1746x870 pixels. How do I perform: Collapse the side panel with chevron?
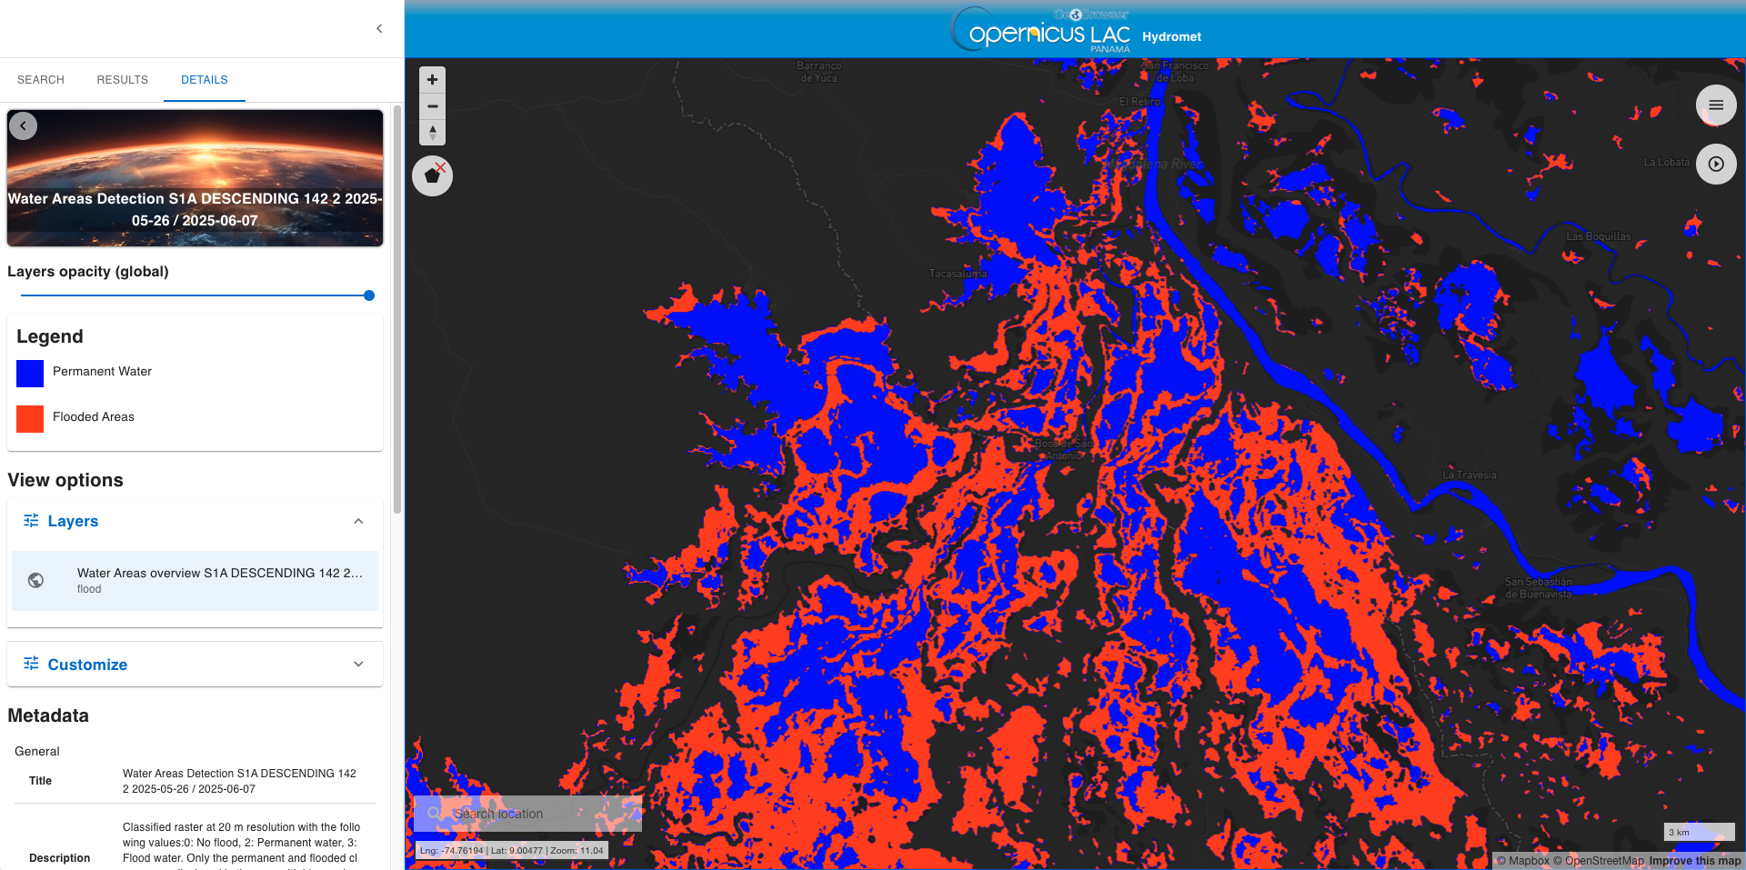(379, 29)
